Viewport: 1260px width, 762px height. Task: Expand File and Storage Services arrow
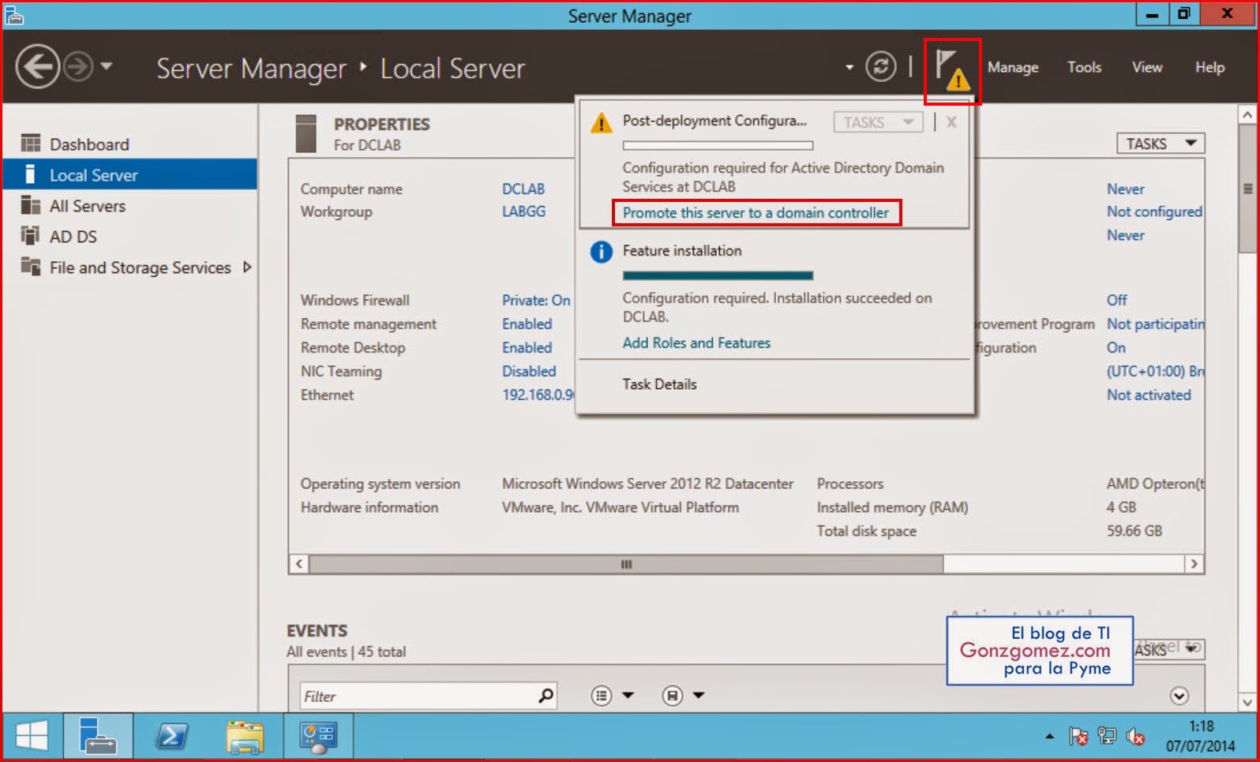247,267
